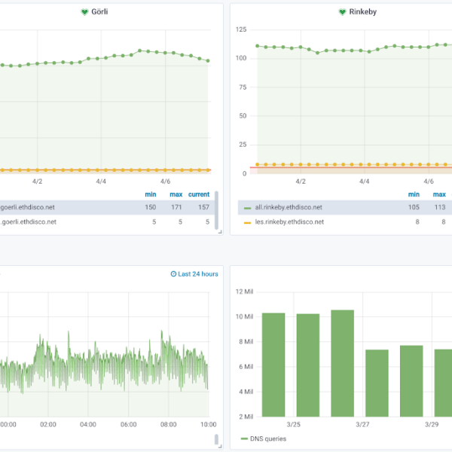Image resolution: width=452 pixels, height=452 pixels.
Task: Sort Görli legend by min column
Action: coord(151,194)
